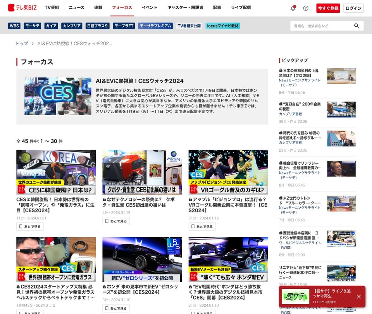Close the 昼サテ live popup
This screenshot has height=314, width=372.
click(x=359, y=297)
